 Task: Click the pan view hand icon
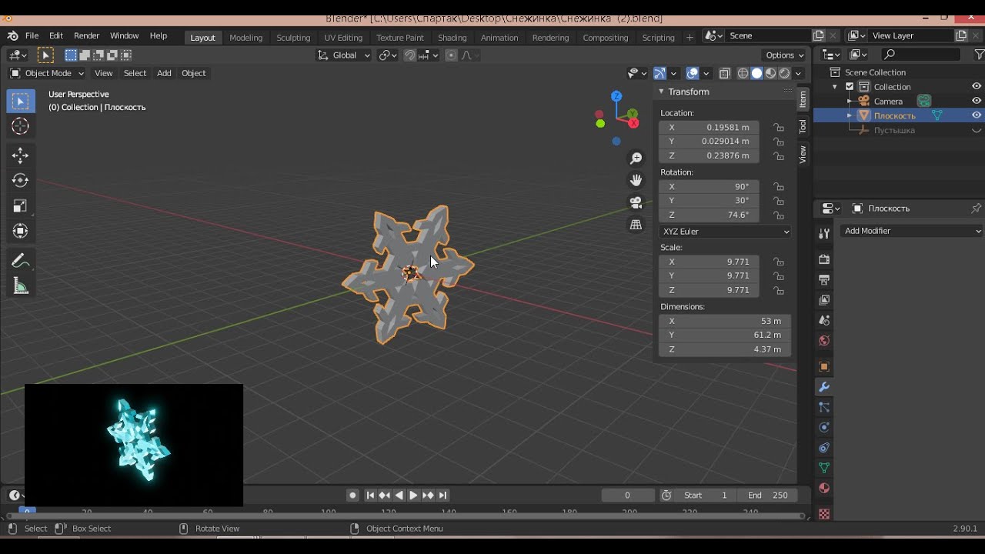coord(636,180)
